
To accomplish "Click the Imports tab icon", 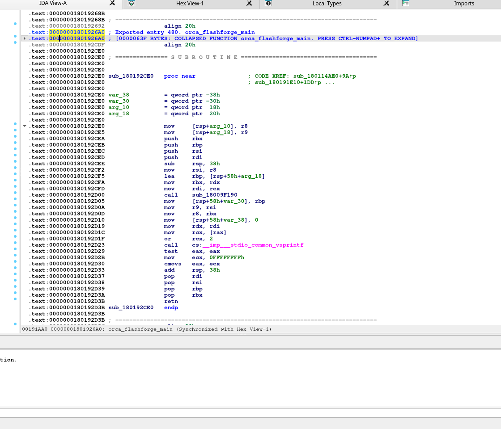I will [x=406, y=4].
